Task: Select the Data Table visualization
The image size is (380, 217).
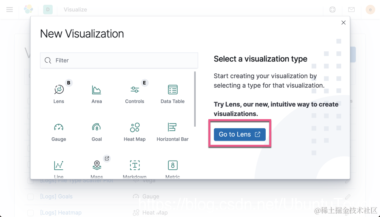Action: pyautogui.click(x=172, y=94)
